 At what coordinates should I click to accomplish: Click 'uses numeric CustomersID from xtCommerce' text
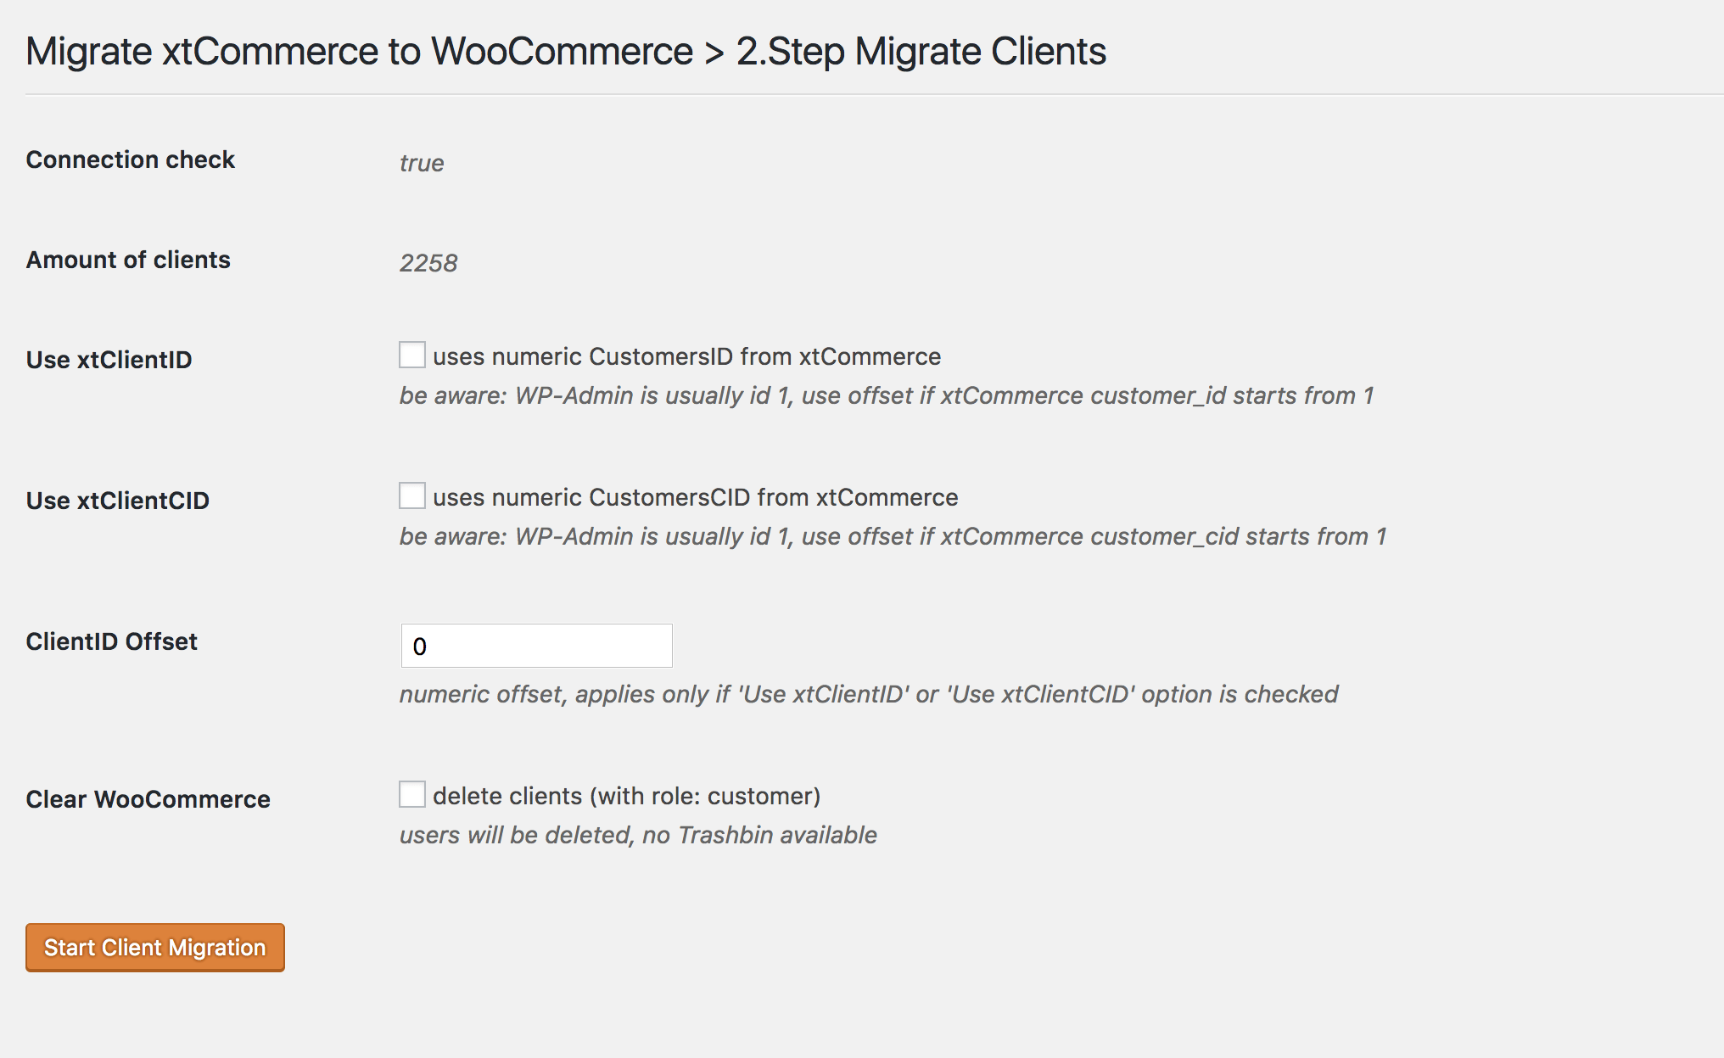(686, 356)
